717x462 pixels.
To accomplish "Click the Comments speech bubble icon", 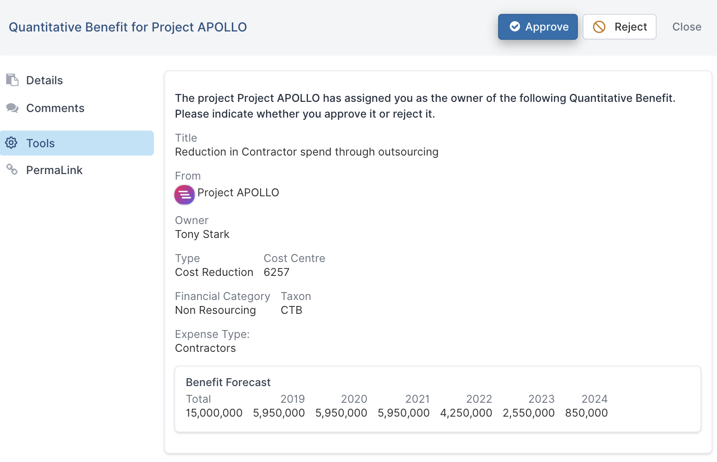I will (x=12, y=108).
